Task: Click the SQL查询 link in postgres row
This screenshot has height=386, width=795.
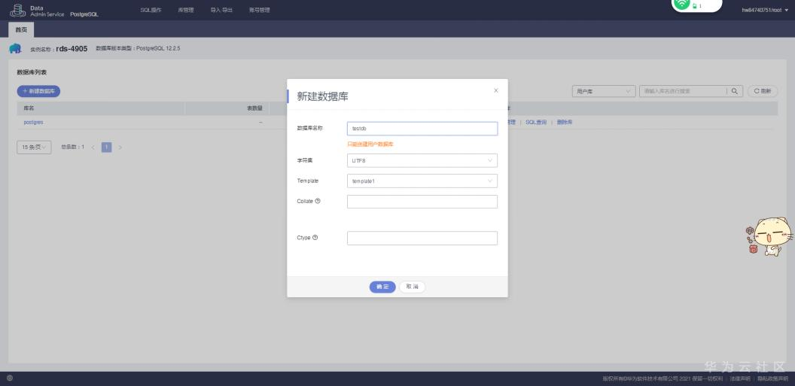Action: click(536, 123)
